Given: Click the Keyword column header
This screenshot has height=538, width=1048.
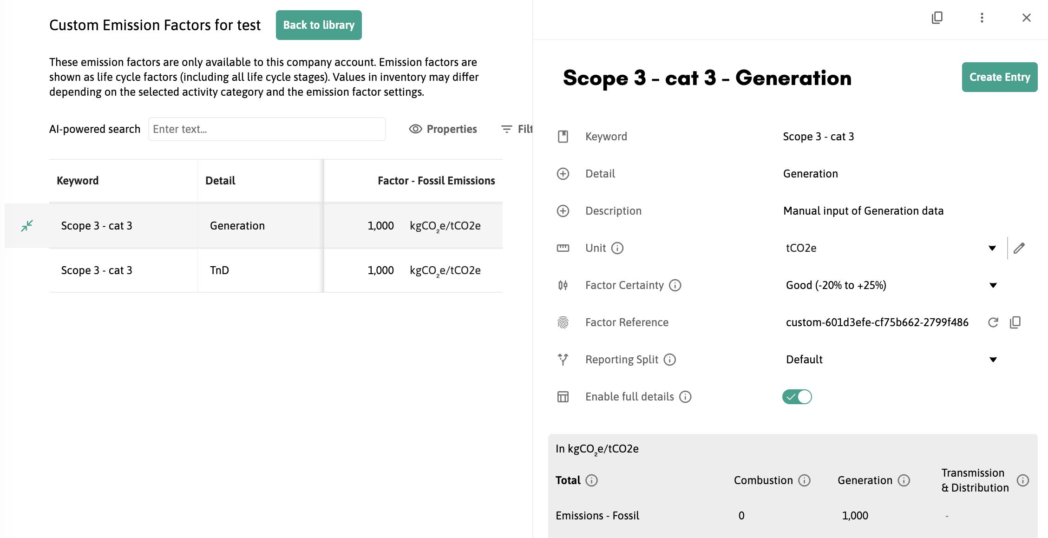Looking at the screenshot, I should [78, 181].
